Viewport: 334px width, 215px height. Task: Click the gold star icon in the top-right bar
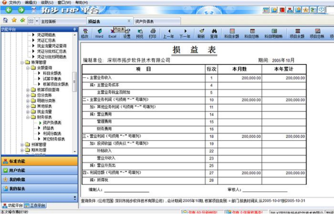coord(306,10)
